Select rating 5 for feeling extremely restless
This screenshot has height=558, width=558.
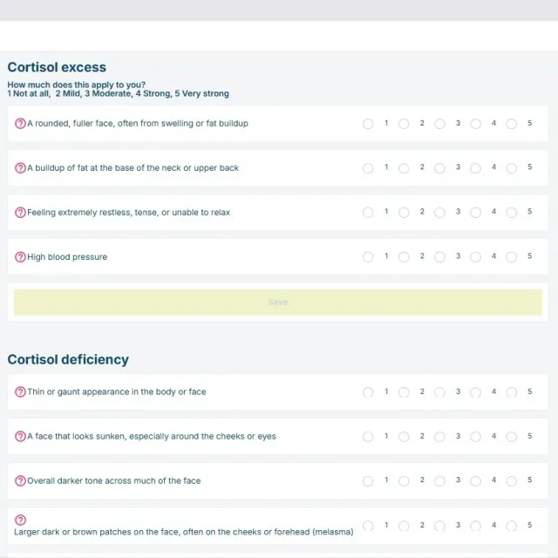tap(512, 213)
